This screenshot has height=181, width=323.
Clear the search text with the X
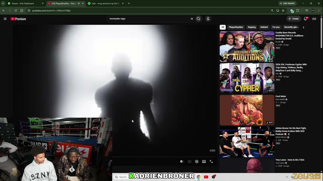(x=192, y=19)
